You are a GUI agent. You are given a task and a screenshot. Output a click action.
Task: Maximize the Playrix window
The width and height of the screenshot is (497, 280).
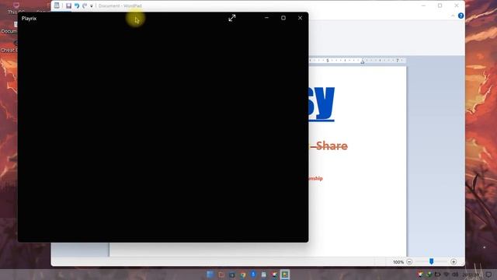(283, 18)
